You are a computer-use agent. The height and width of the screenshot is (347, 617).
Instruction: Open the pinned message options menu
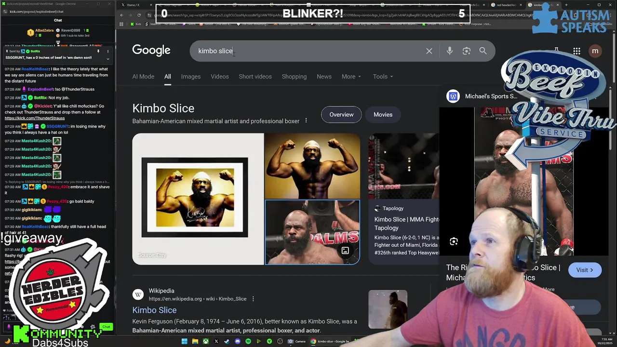(x=108, y=51)
